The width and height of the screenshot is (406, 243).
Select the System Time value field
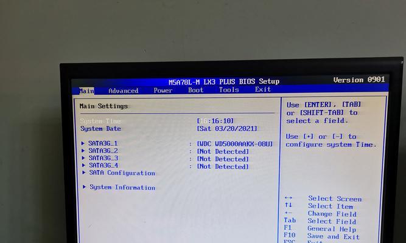[x=215, y=121]
